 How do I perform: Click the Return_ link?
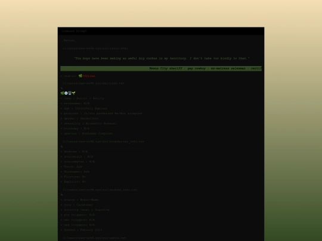click(70, 40)
